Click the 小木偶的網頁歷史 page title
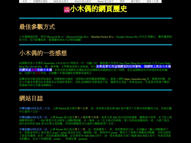191x143 pixels. (x=98, y=9)
